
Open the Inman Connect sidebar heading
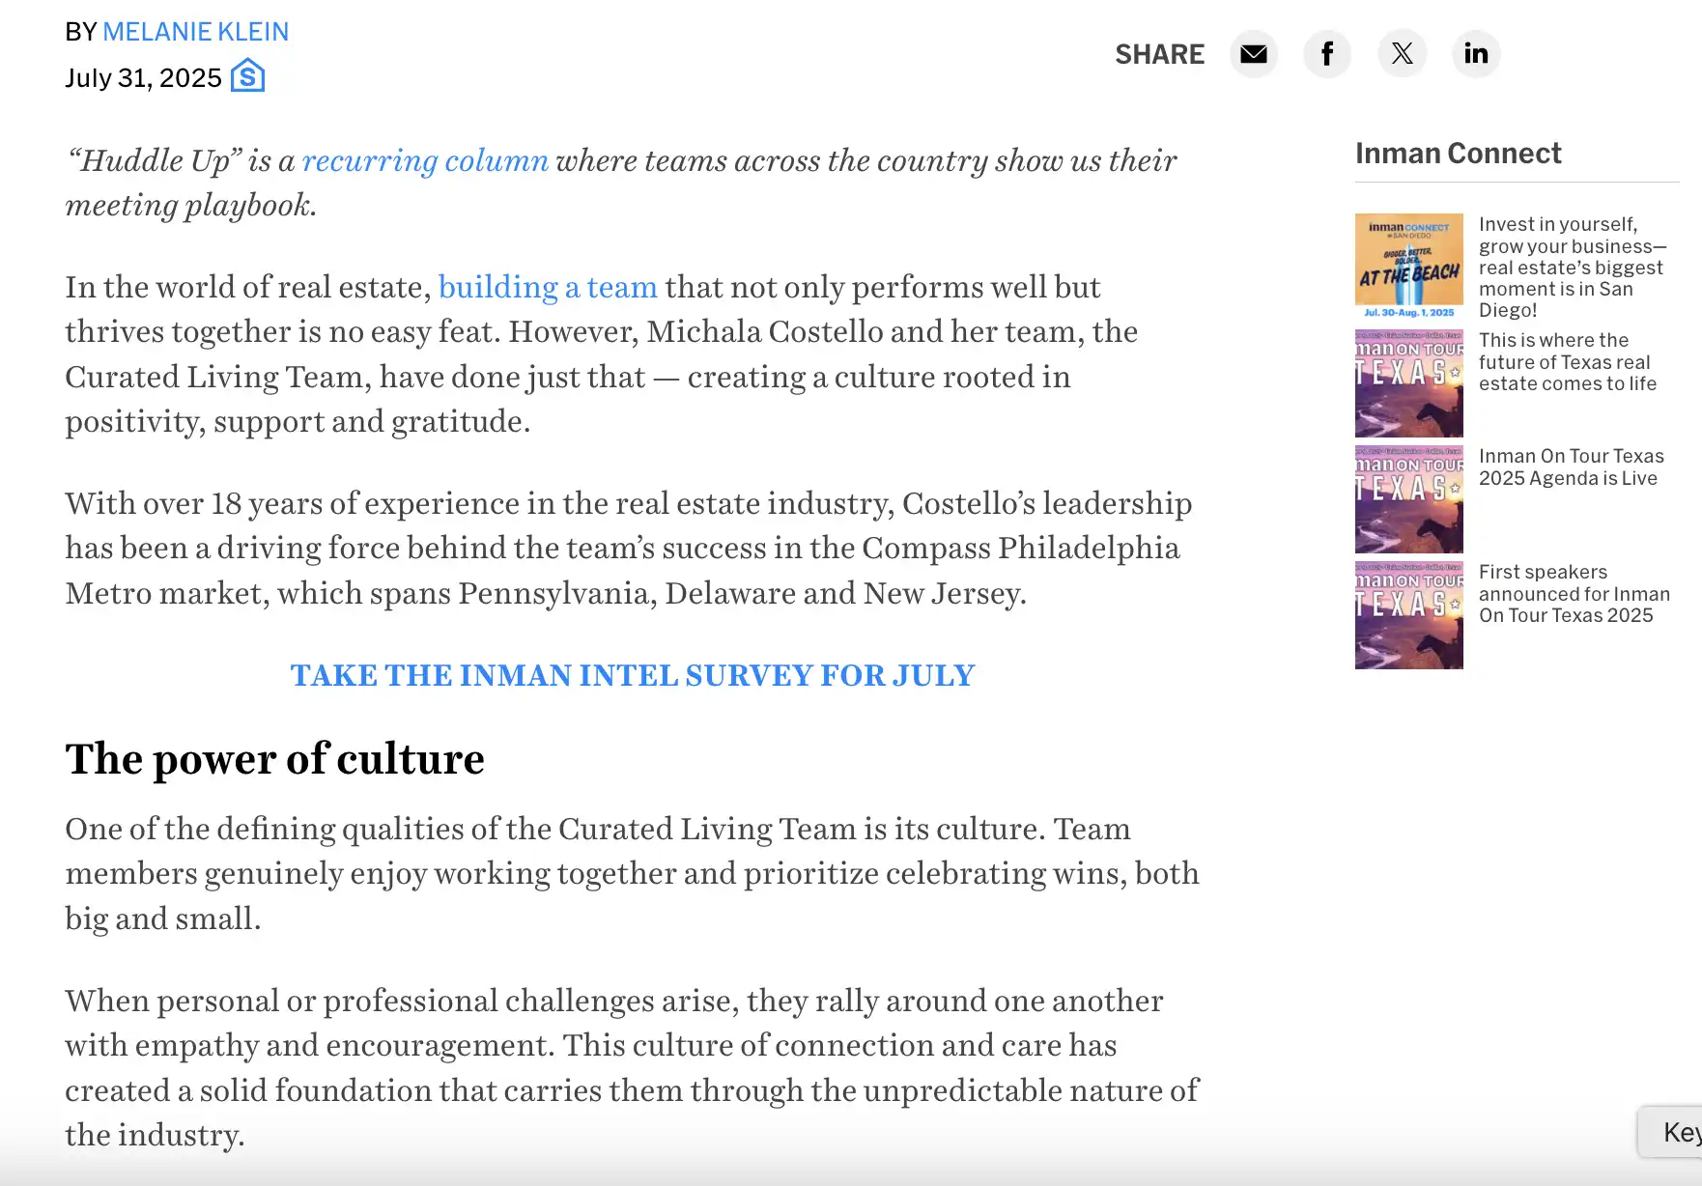click(x=1458, y=154)
